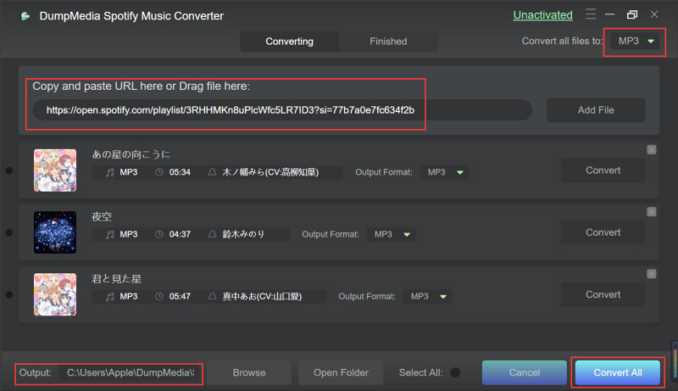
Task: Click the Spotify URL input field
Action: 282,110
